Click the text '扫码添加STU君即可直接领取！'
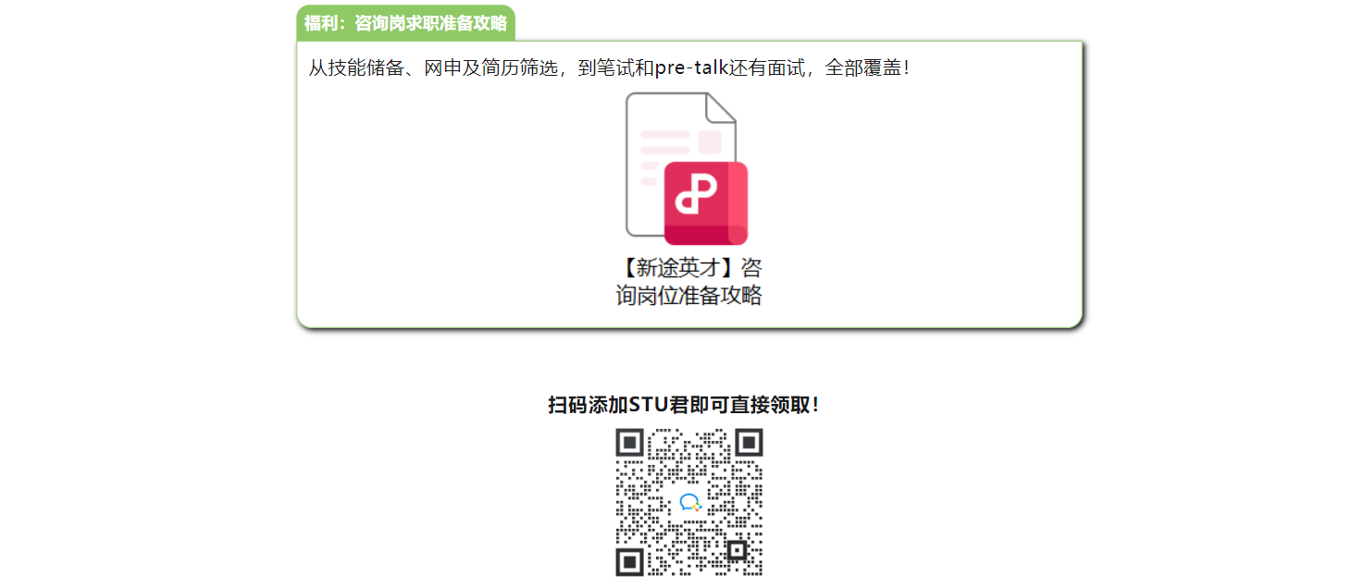Screen dimensions: 1364x586 [684, 405]
